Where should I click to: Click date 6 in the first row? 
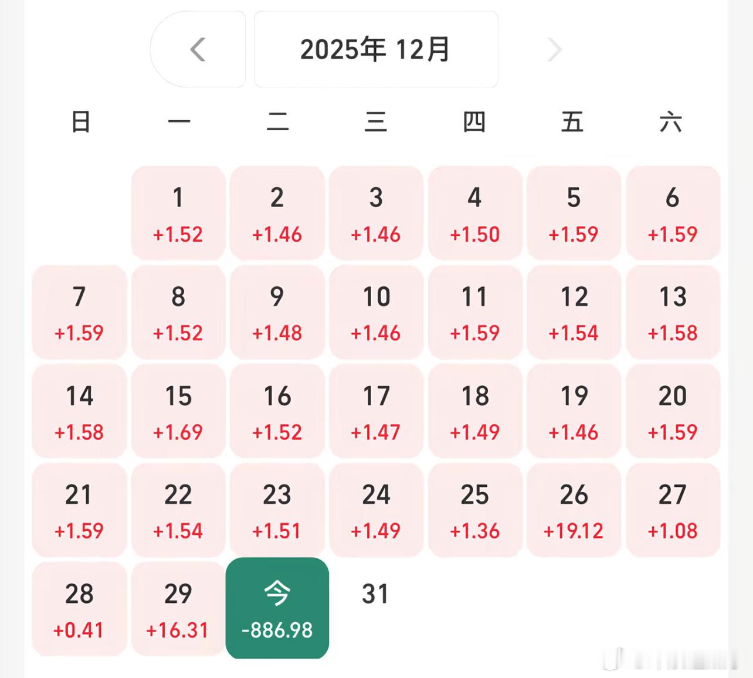click(x=673, y=212)
